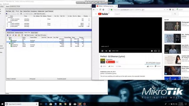
Task: Focus the YouTube search field
Action: [143, 14]
